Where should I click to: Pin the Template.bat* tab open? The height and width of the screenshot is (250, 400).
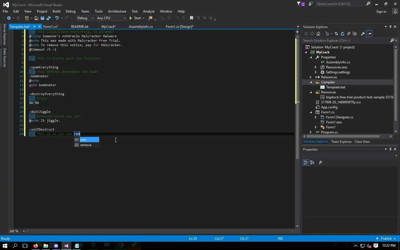coord(34,27)
